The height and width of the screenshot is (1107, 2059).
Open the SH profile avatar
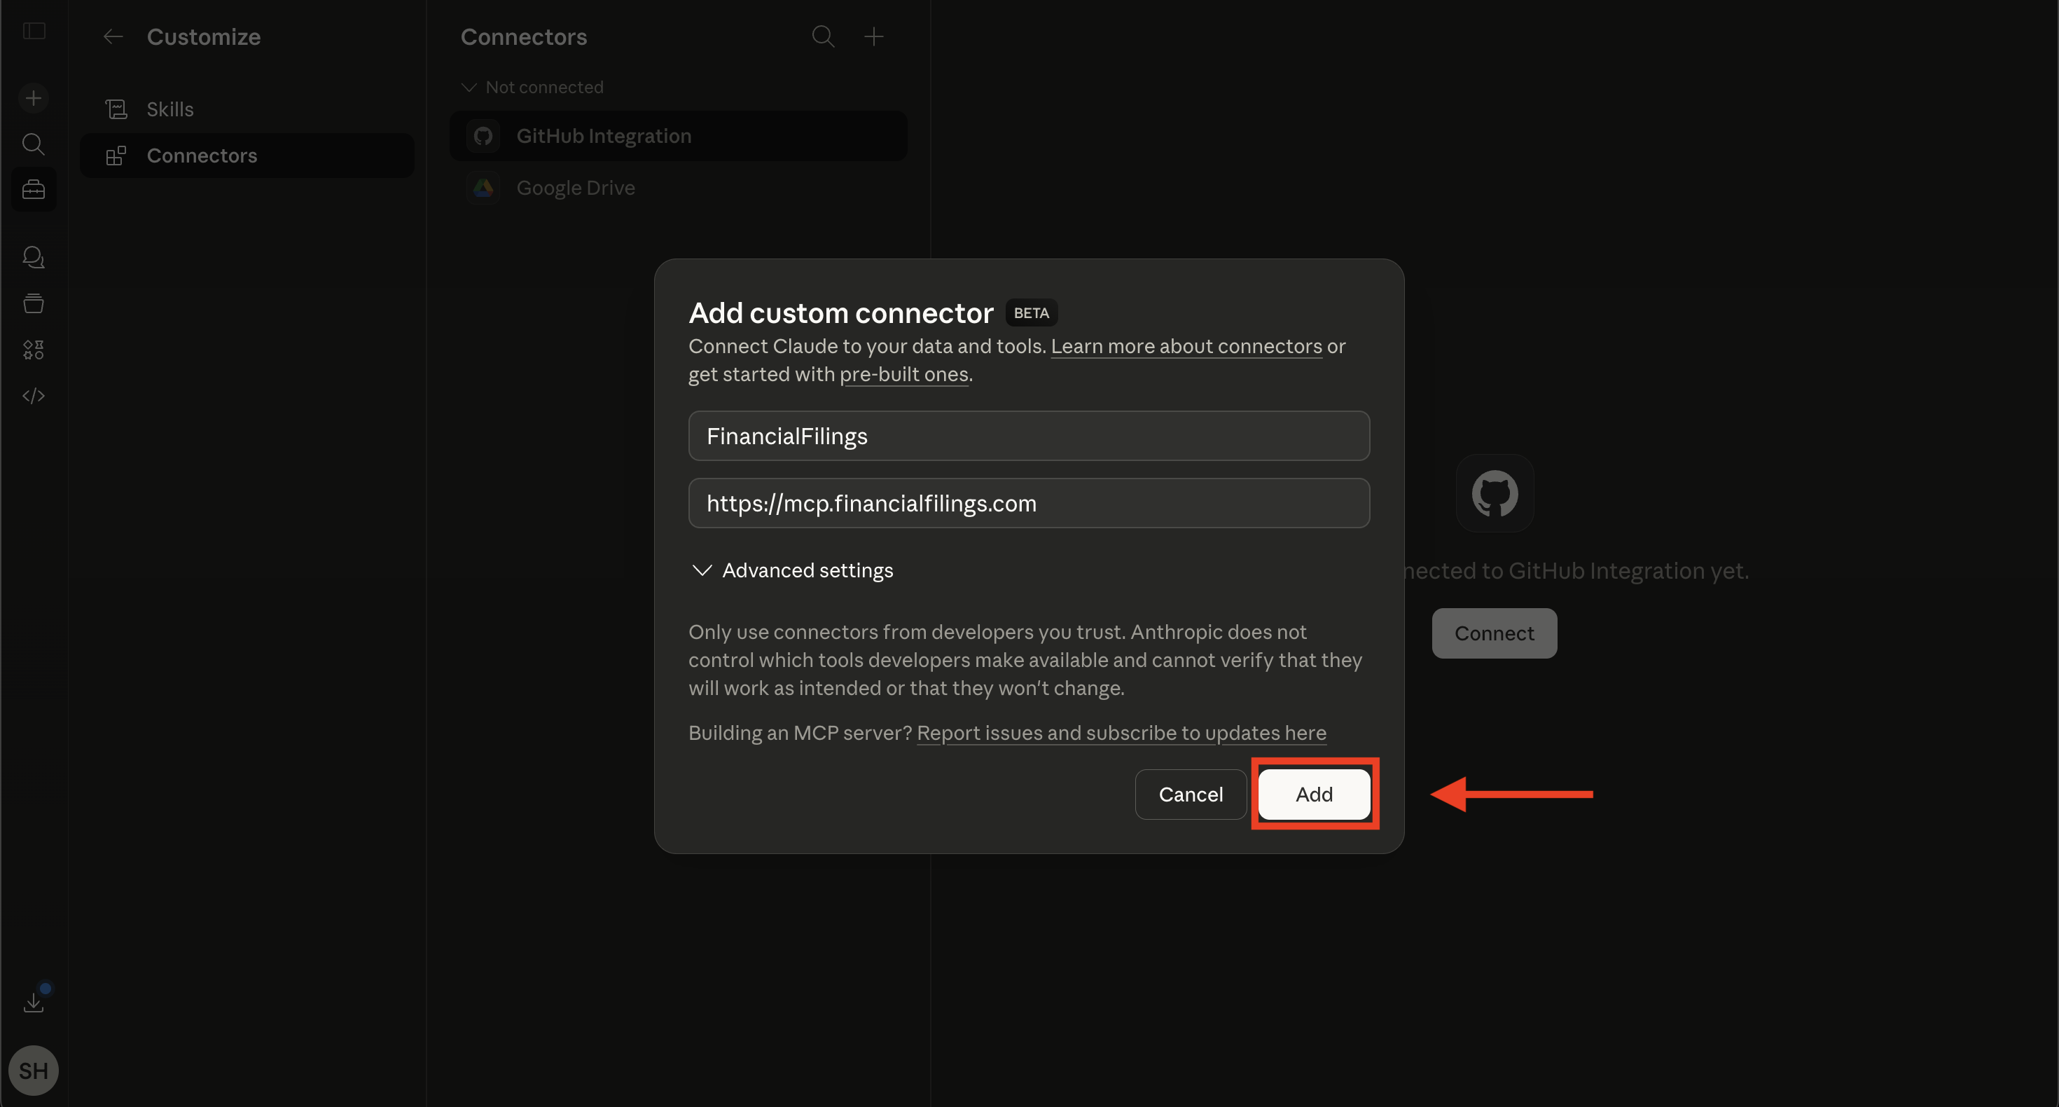[x=34, y=1070]
